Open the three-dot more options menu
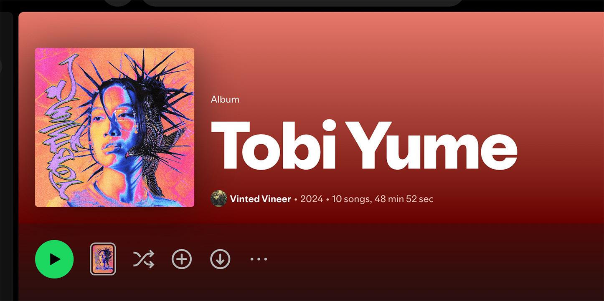The height and width of the screenshot is (301, 604). point(259,259)
